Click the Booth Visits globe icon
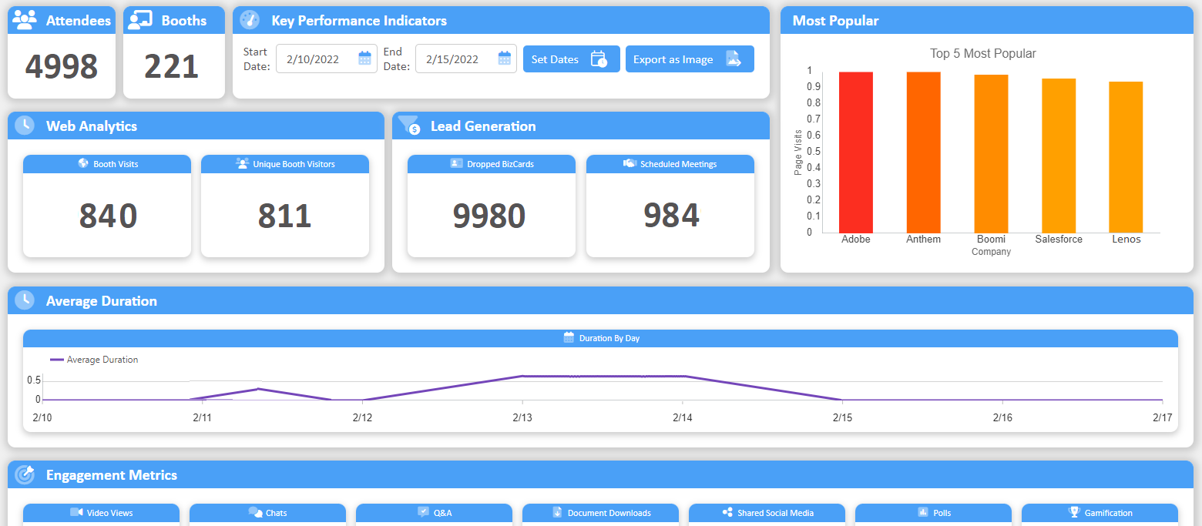The image size is (1202, 526). [83, 163]
